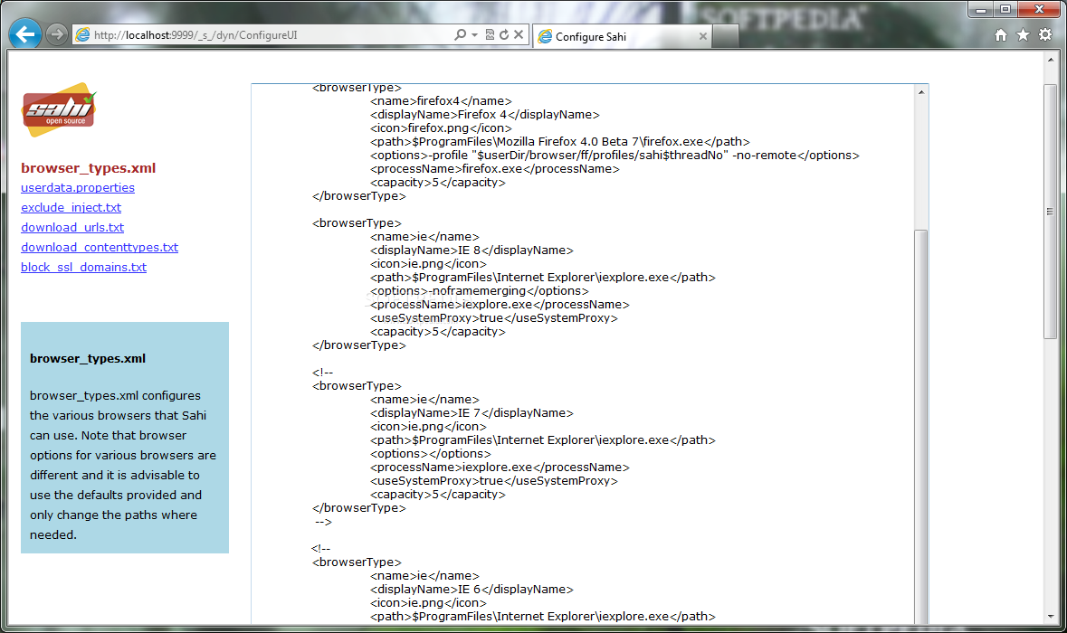Screen dimensions: 1067x633
Task: Click the firefox.exe processName line
Action: pos(495,169)
